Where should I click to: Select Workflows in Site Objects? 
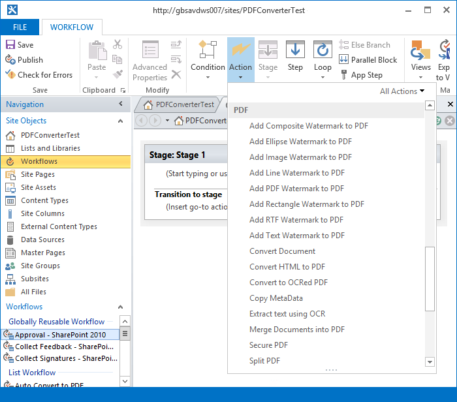65,161
